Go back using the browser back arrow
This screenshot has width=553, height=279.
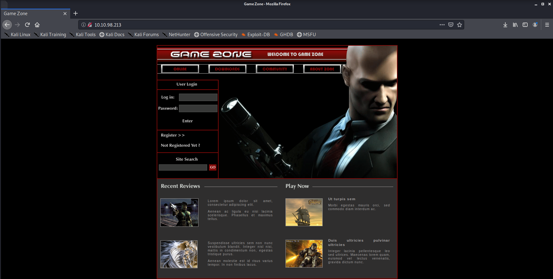tap(7, 25)
